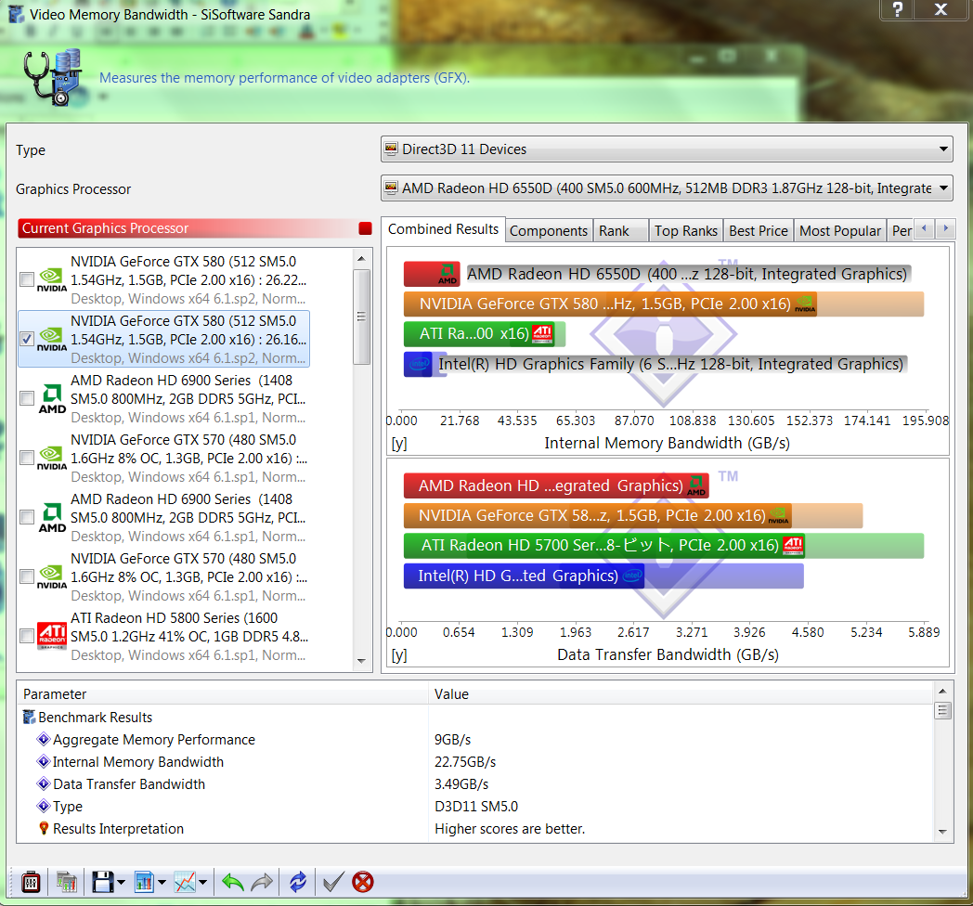973x906 pixels.
Task: Click the Results Interpretation lightbulb icon
Action: [x=44, y=828]
